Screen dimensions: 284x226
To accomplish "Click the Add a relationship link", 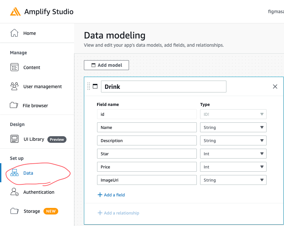I will (x=118, y=213).
